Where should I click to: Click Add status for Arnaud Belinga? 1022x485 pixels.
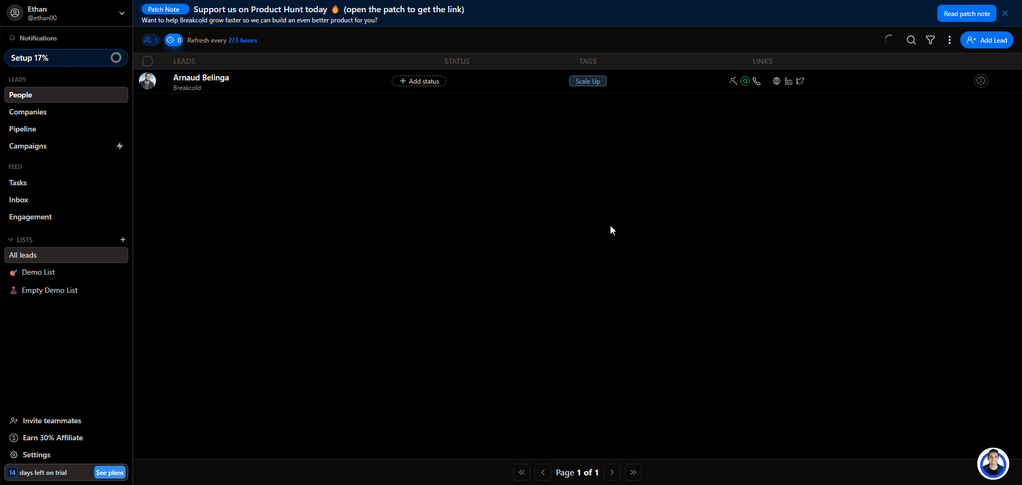click(419, 81)
